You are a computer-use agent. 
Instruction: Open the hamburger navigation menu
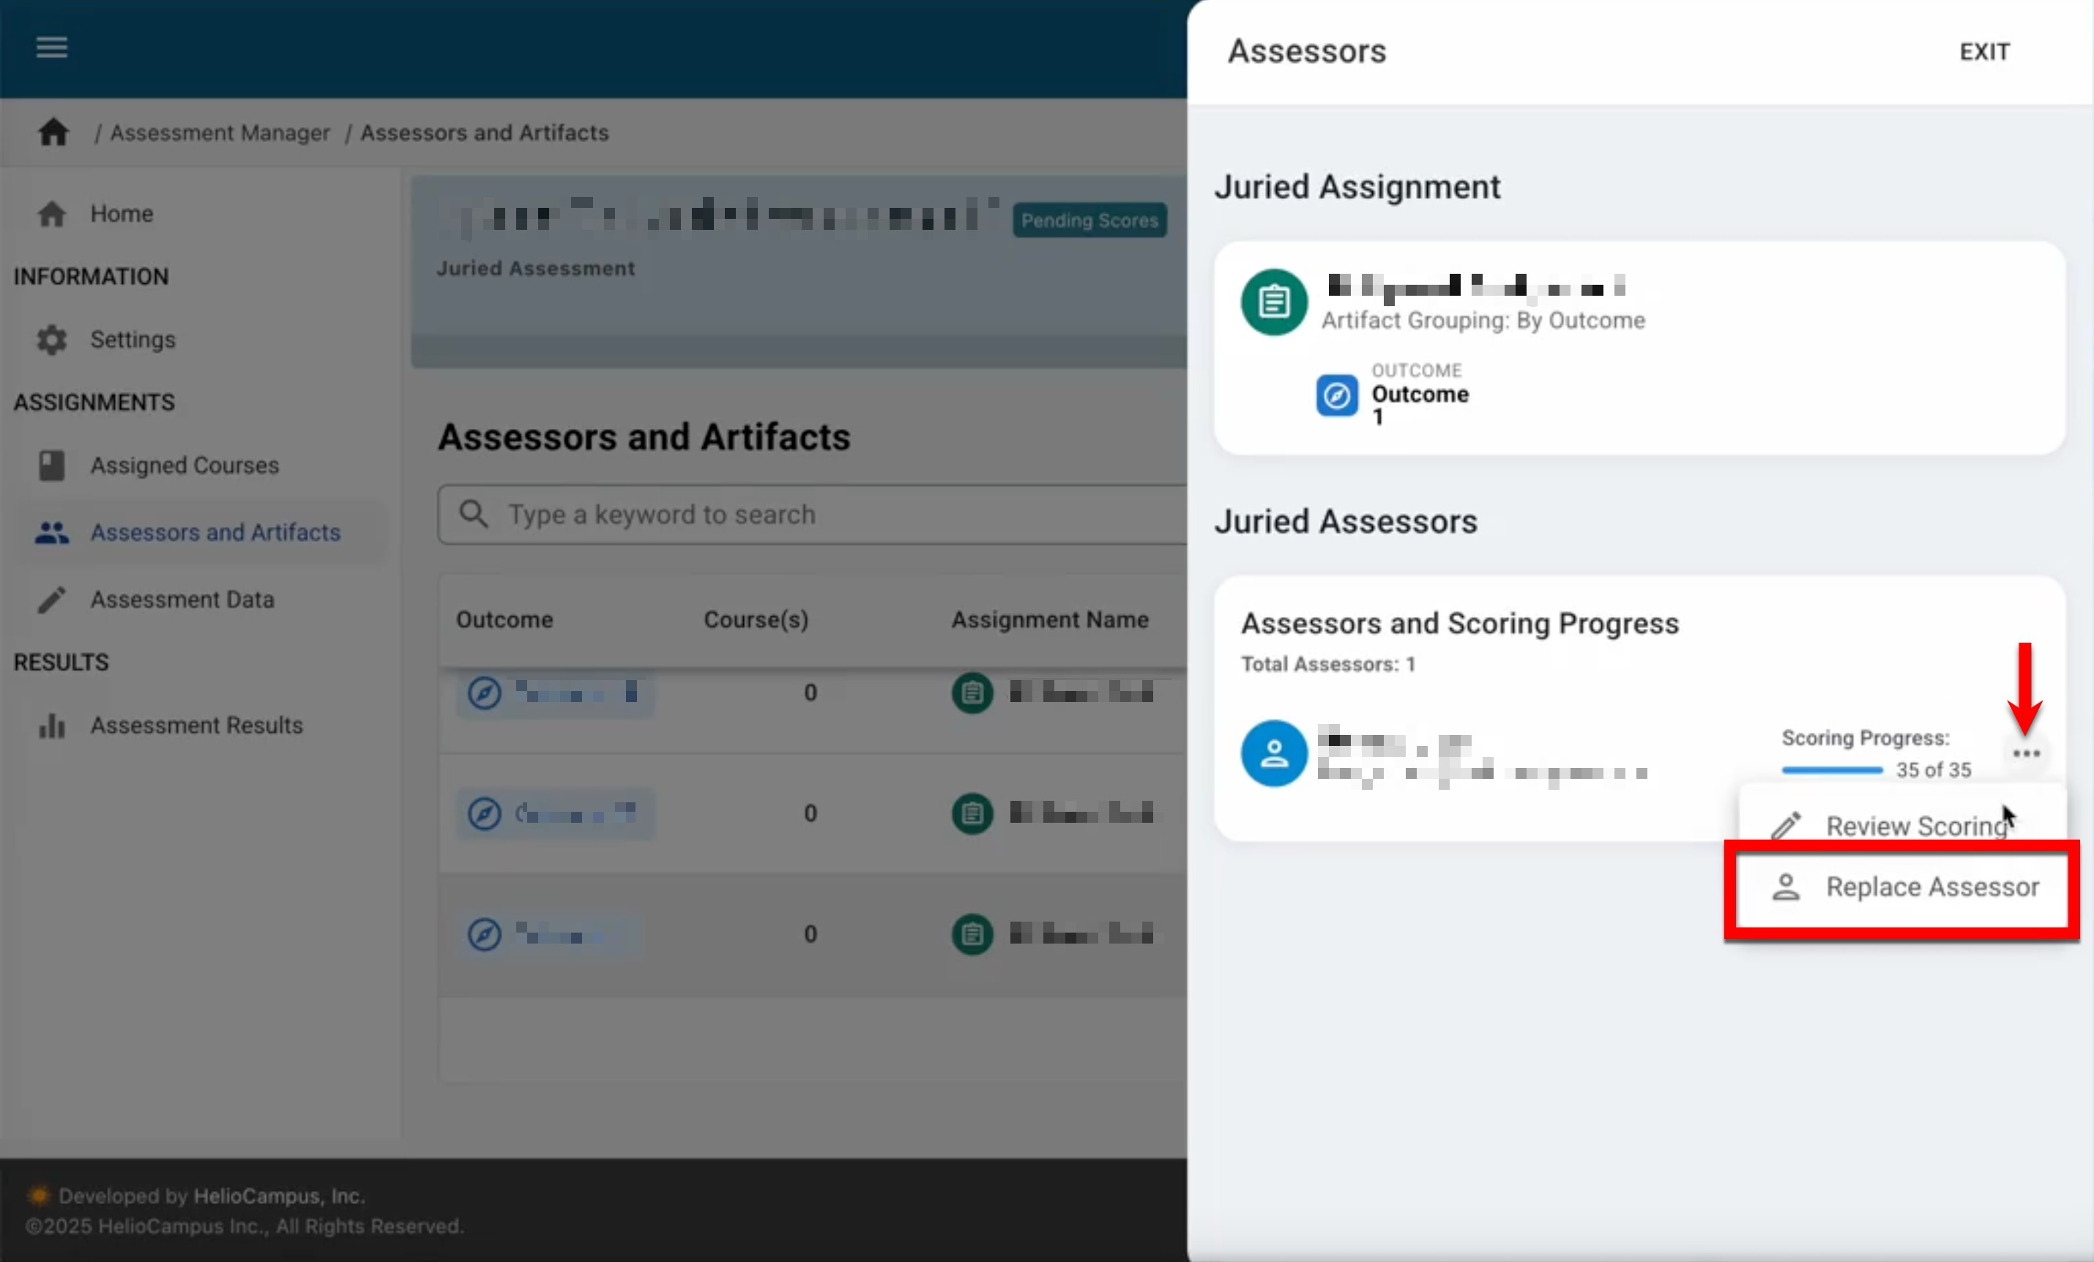pyautogui.click(x=52, y=47)
